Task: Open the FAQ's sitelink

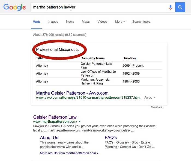Action: coord(111,137)
